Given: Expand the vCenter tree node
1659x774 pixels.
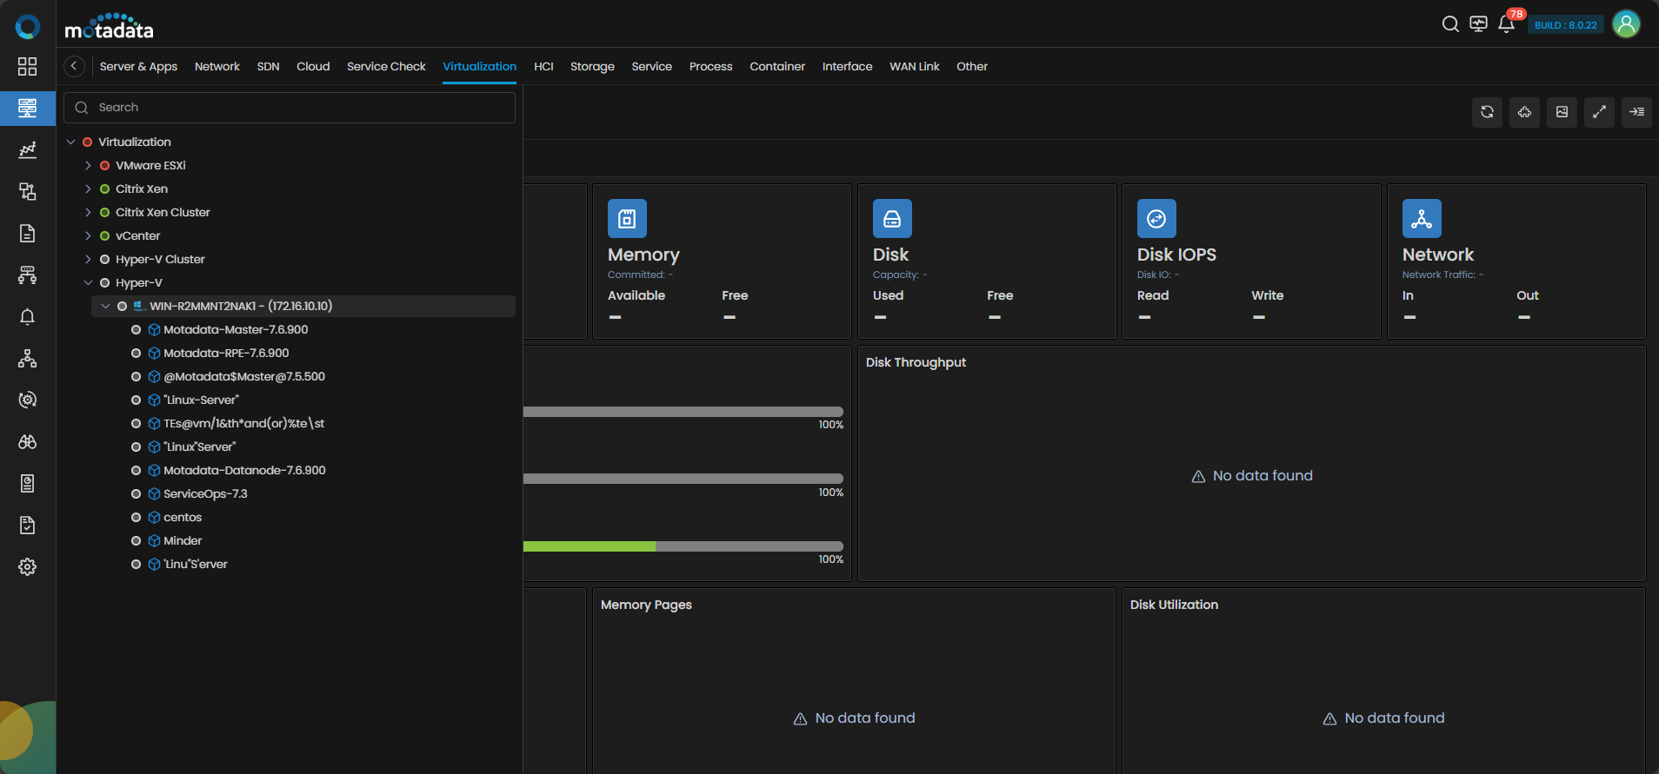Looking at the screenshot, I should pos(88,236).
